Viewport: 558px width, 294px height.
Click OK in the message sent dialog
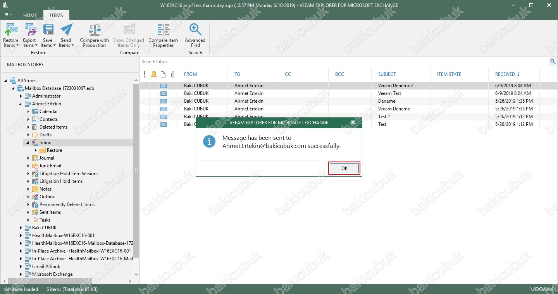coord(344,168)
